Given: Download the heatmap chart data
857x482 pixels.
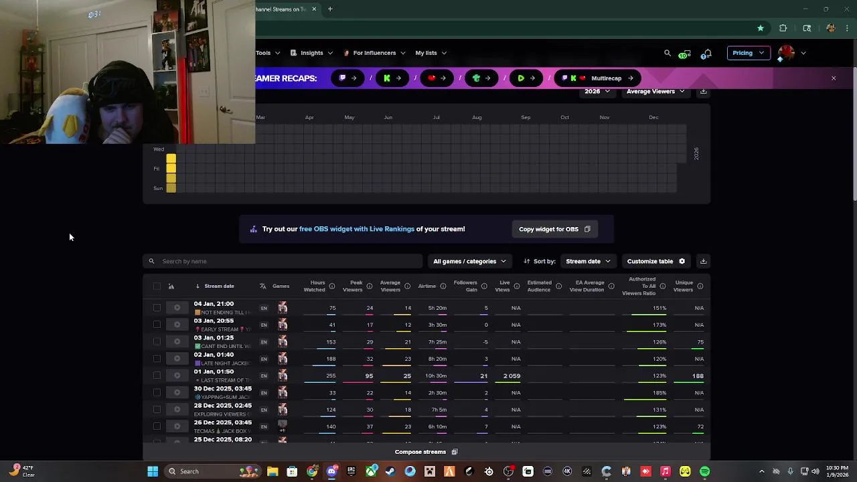Looking at the screenshot, I should (703, 92).
